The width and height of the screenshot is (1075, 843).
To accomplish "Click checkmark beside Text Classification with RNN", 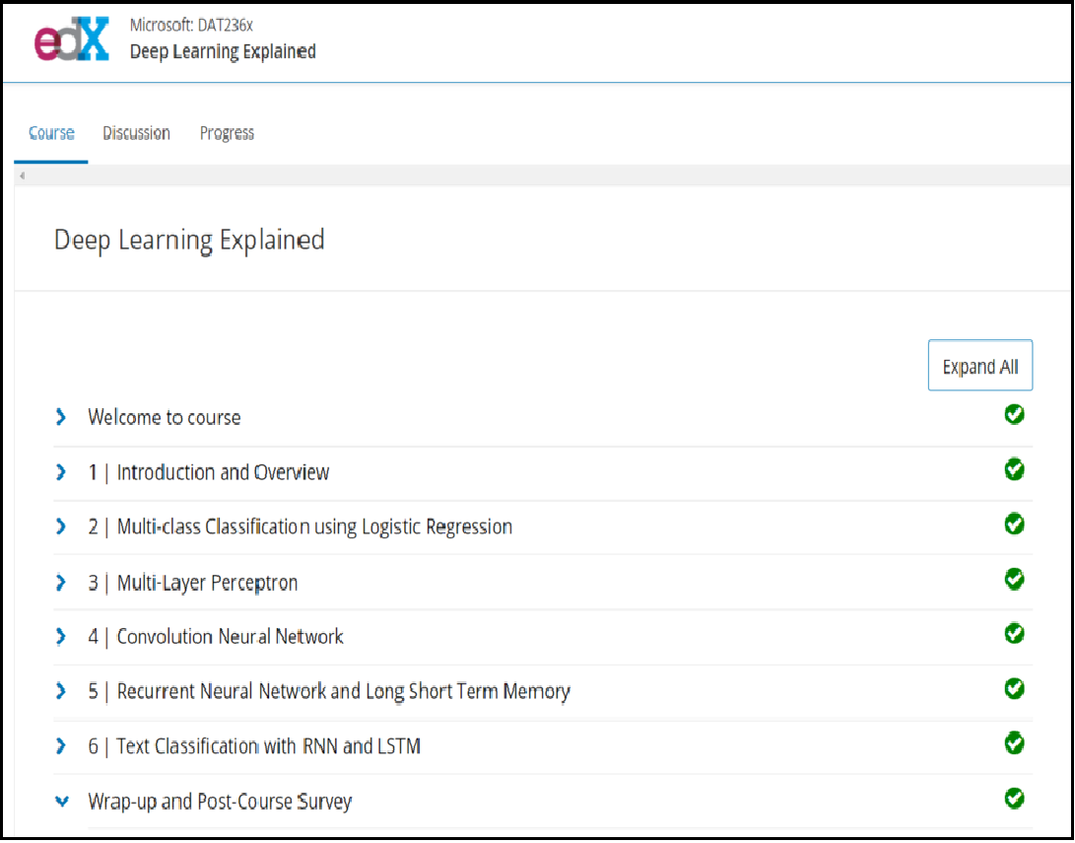I will 1014,743.
